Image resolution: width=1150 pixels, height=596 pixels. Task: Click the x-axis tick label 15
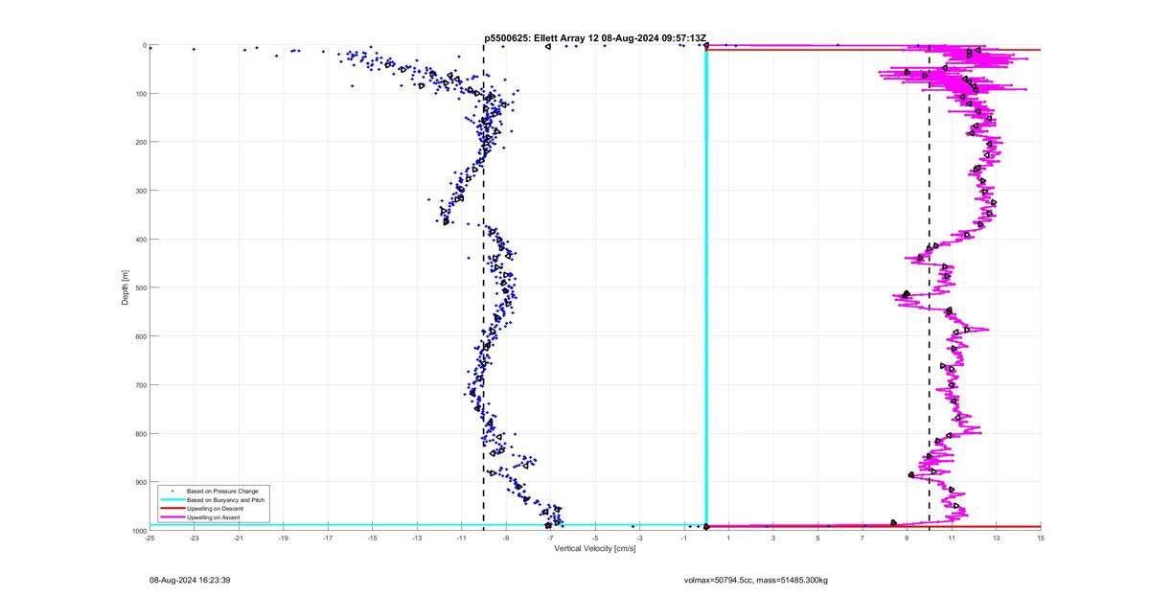tap(1041, 539)
